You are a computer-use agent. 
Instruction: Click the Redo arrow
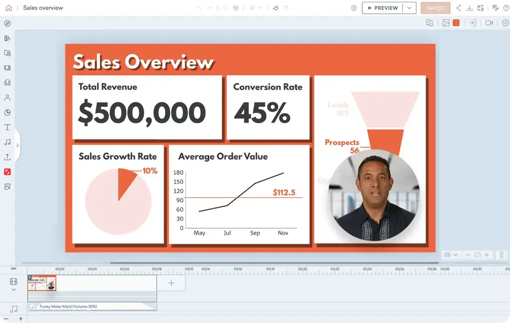(x=210, y=8)
